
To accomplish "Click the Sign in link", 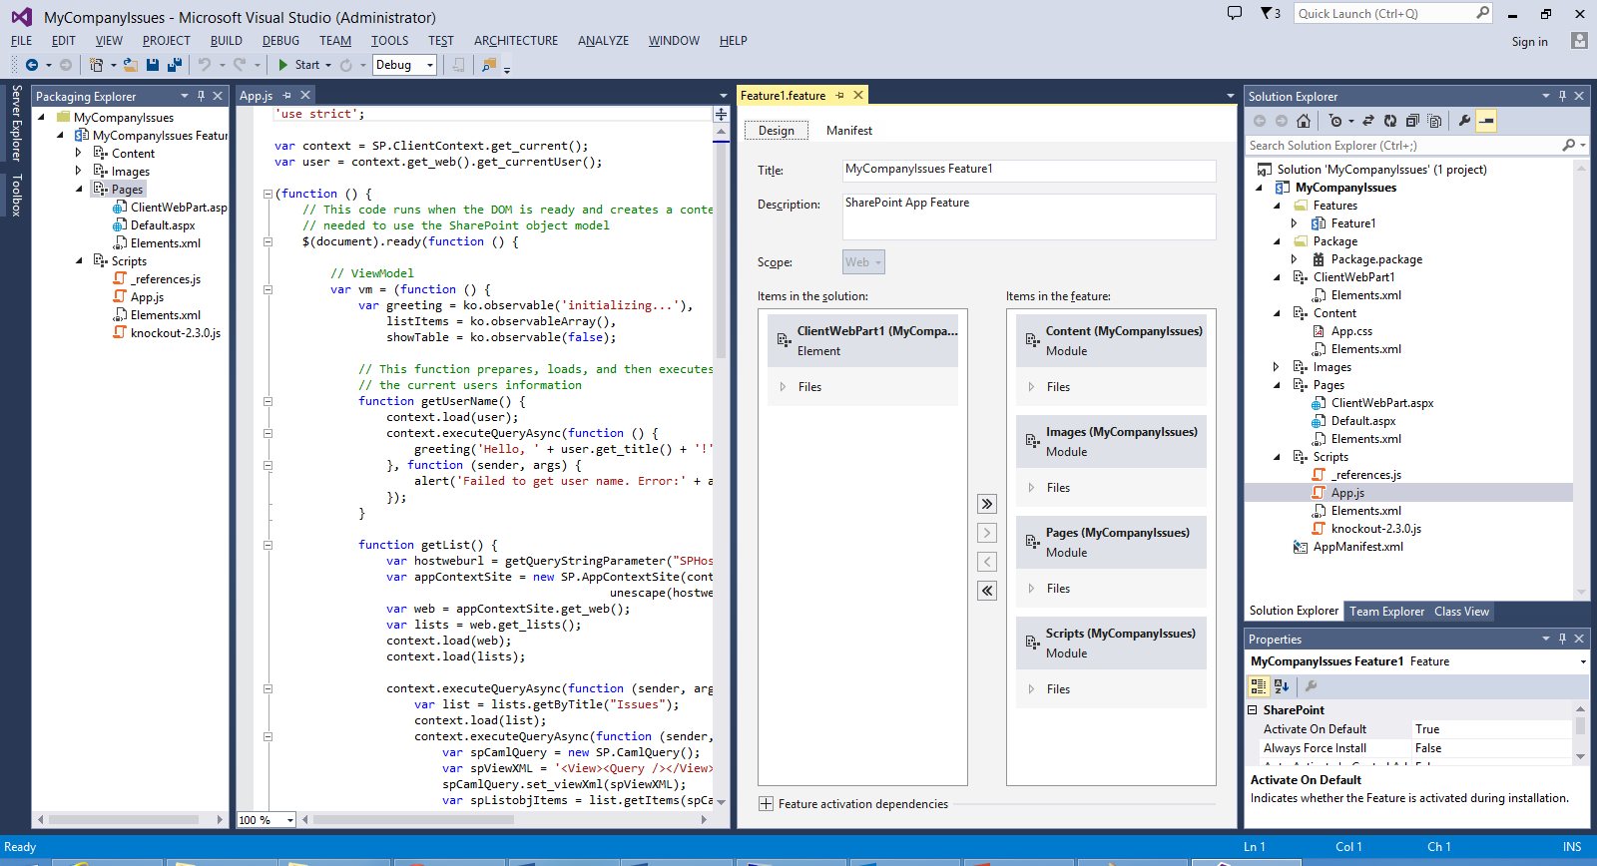I will click(x=1529, y=42).
